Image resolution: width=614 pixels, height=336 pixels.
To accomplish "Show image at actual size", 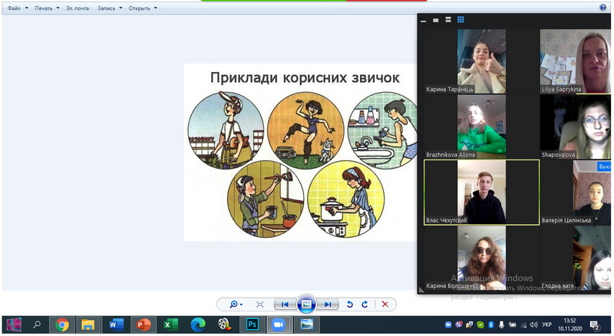I will (259, 305).
